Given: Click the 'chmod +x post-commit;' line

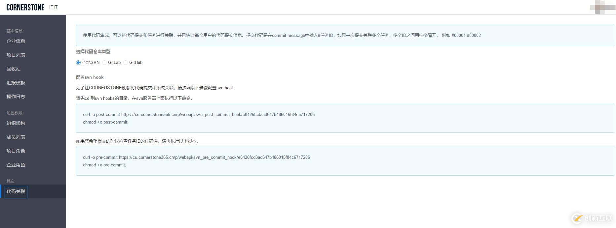Looking at the screenshot, I should click(x=106, y=122).
